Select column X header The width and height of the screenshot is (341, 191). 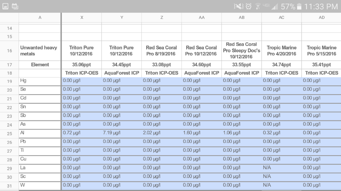[x=82, y=18]
